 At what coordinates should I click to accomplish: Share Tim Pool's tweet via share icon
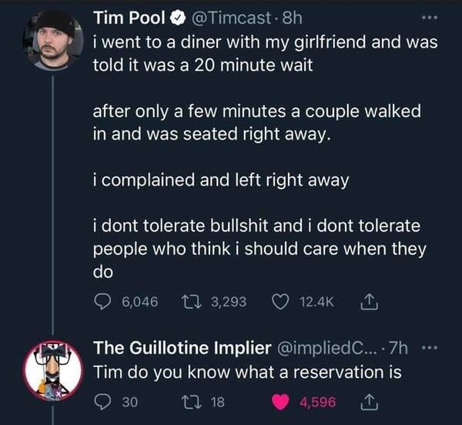tap(370, 302)
